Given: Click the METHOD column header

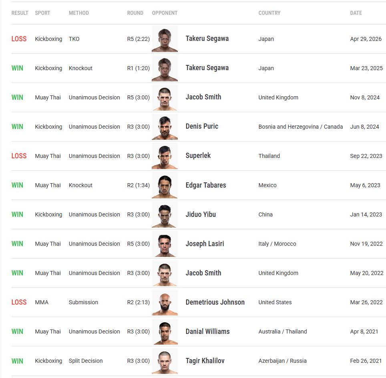Looking at the screenshot, I should tap(79, 13).
